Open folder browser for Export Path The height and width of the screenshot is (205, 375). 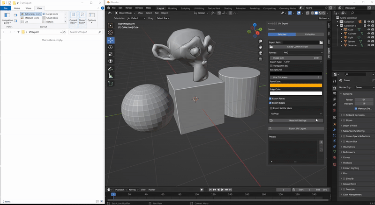point(321,42)
